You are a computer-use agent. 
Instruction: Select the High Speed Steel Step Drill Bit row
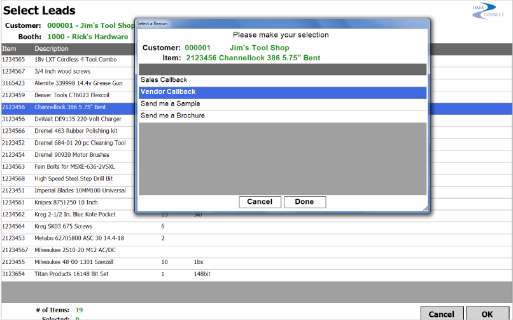pyautogui.click(x=68, y=179)
